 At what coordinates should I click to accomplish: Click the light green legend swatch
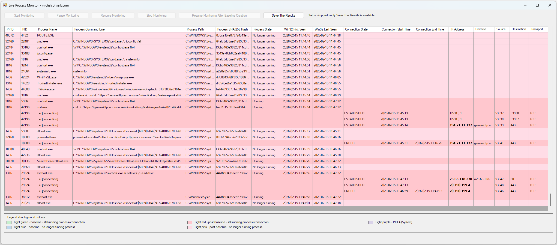9,222
